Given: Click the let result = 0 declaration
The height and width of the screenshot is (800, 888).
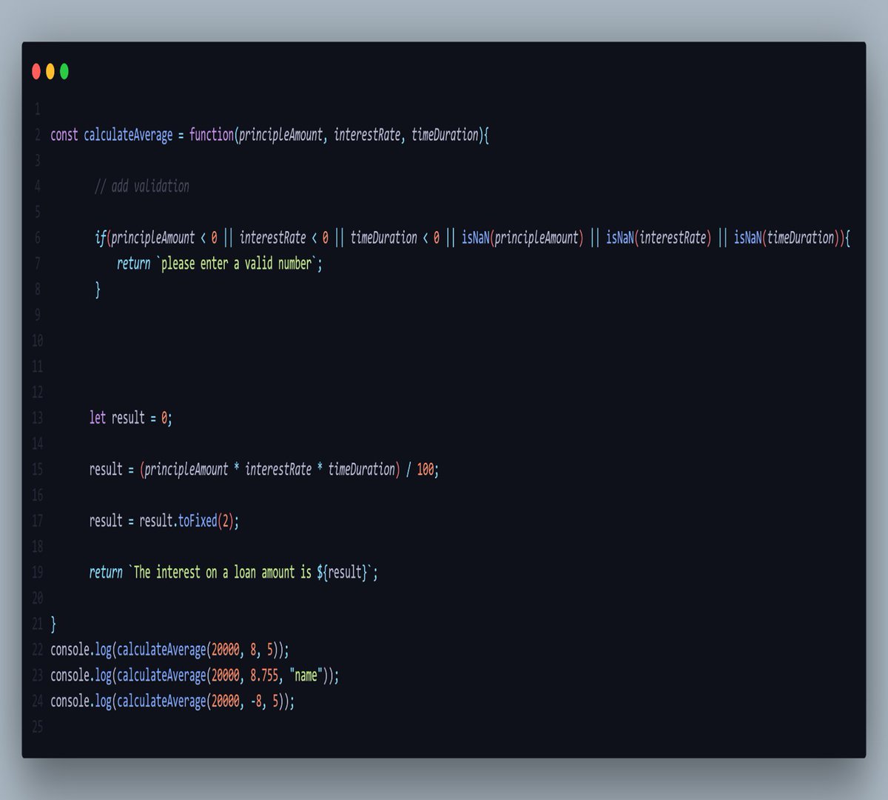Looking at the screenshot, I should point(132,418).
